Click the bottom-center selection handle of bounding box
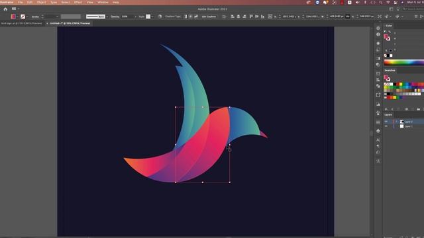 (203, 182)
